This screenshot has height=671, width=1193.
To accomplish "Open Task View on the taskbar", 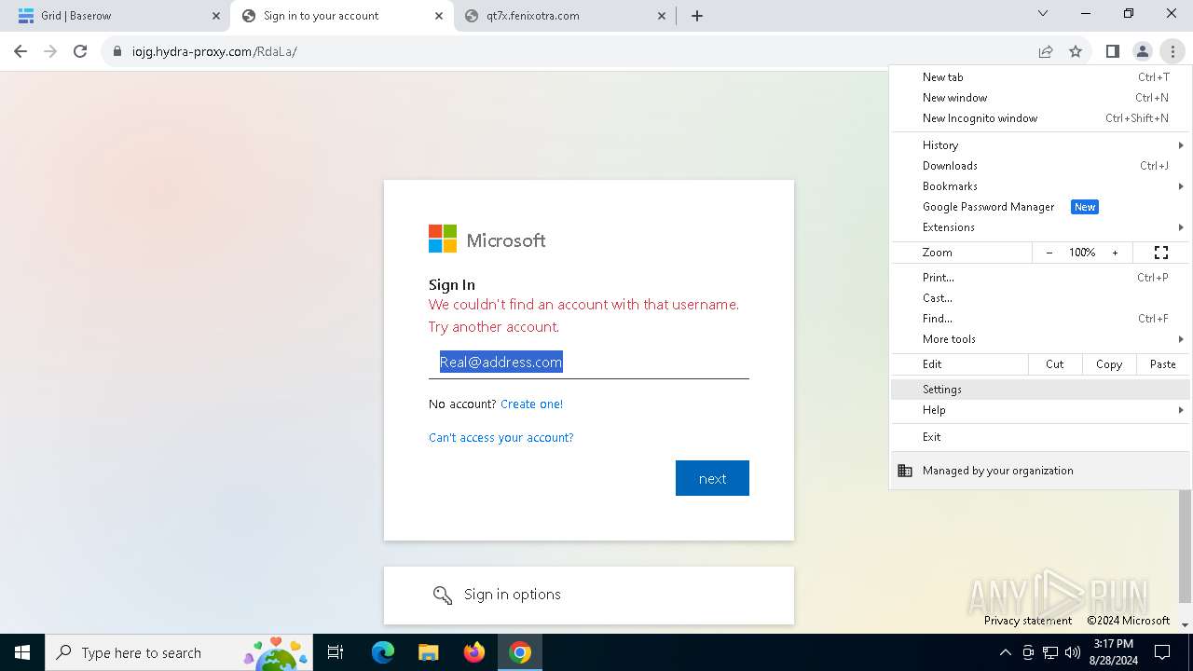I will 336,652.
